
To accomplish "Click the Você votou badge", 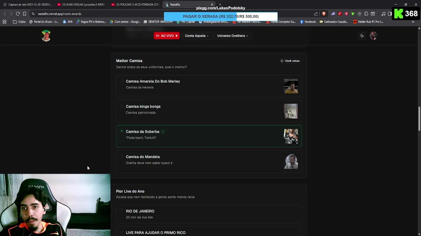I will tap(290, 61).
